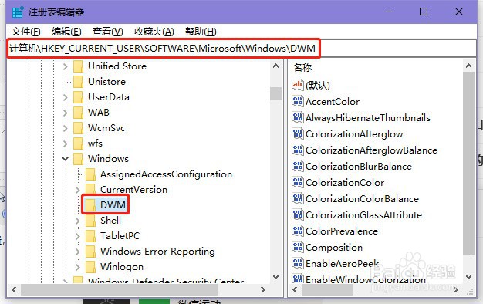Select the CurrentVersion key name
Image resolution: width=483 pixels, height=304 pixels.
133,190
